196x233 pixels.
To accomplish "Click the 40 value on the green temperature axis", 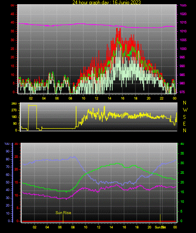I will pos(182,144).
